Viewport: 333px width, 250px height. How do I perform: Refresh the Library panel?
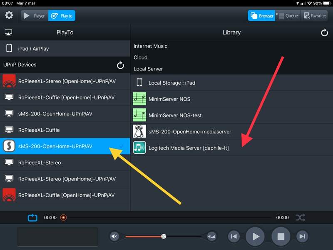[x=324, y=32]
